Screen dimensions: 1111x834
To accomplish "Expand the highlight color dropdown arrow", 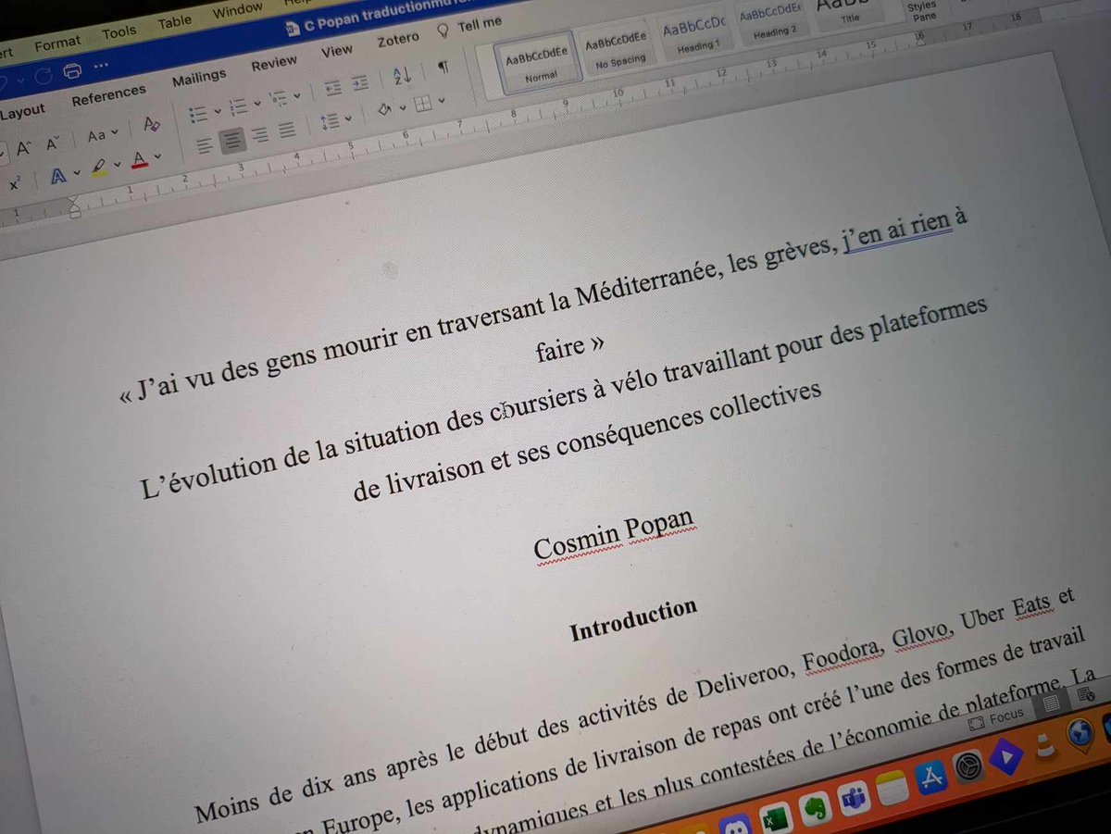I will click(118, 165).
